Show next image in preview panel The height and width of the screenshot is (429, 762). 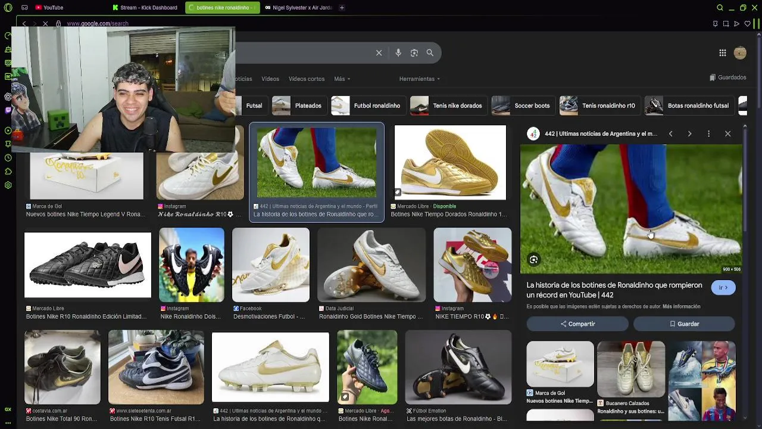coord(689,133)
